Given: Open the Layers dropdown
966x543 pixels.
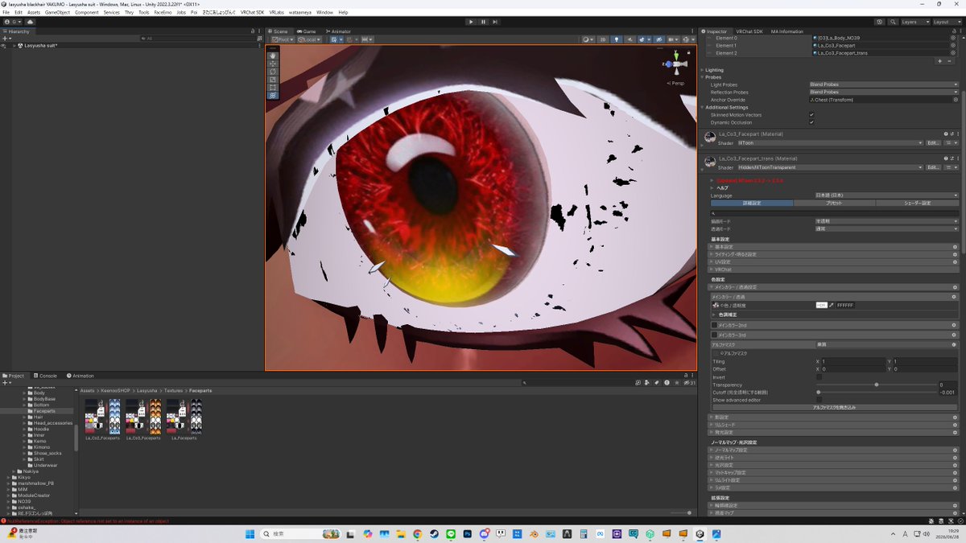Looking at the screenshot, I should click(914, 22).
